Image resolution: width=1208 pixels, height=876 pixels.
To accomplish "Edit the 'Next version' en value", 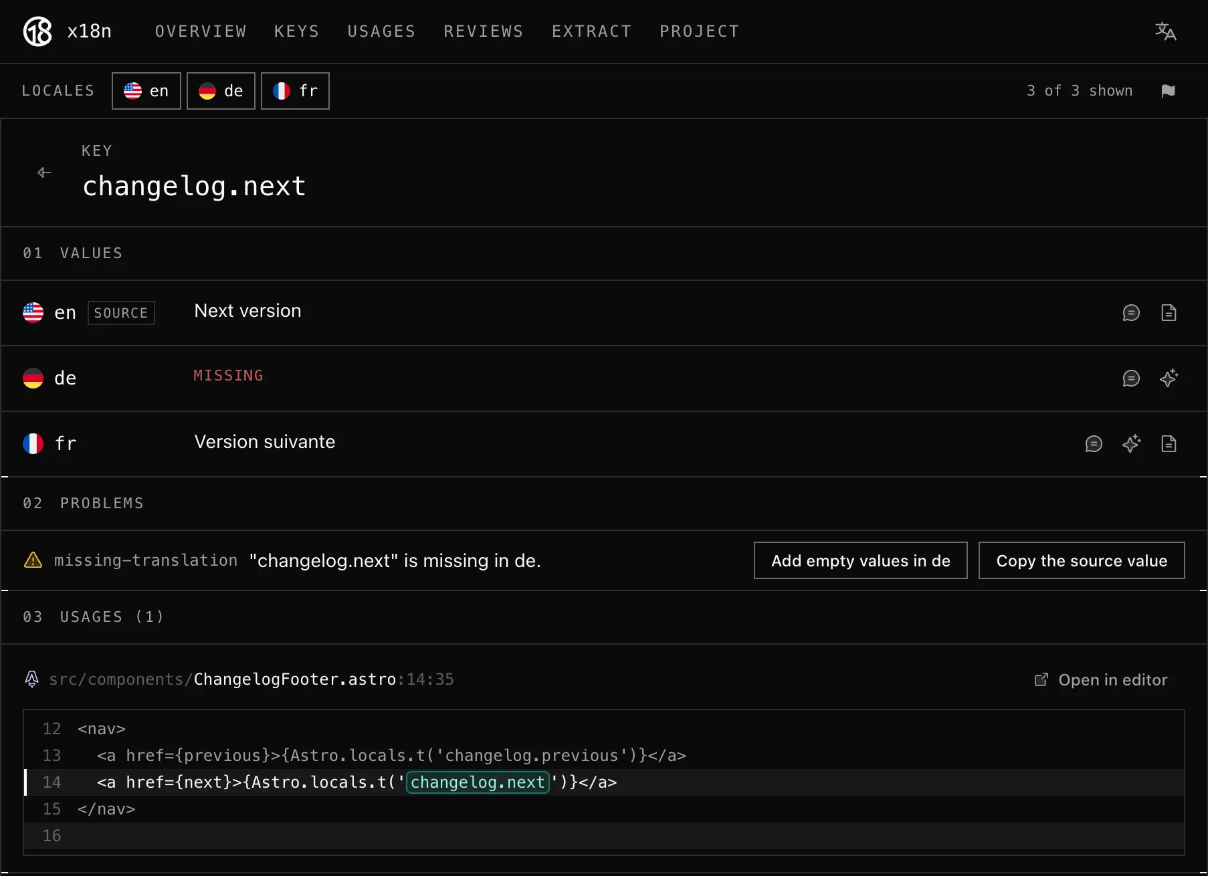I will [247, 311].
